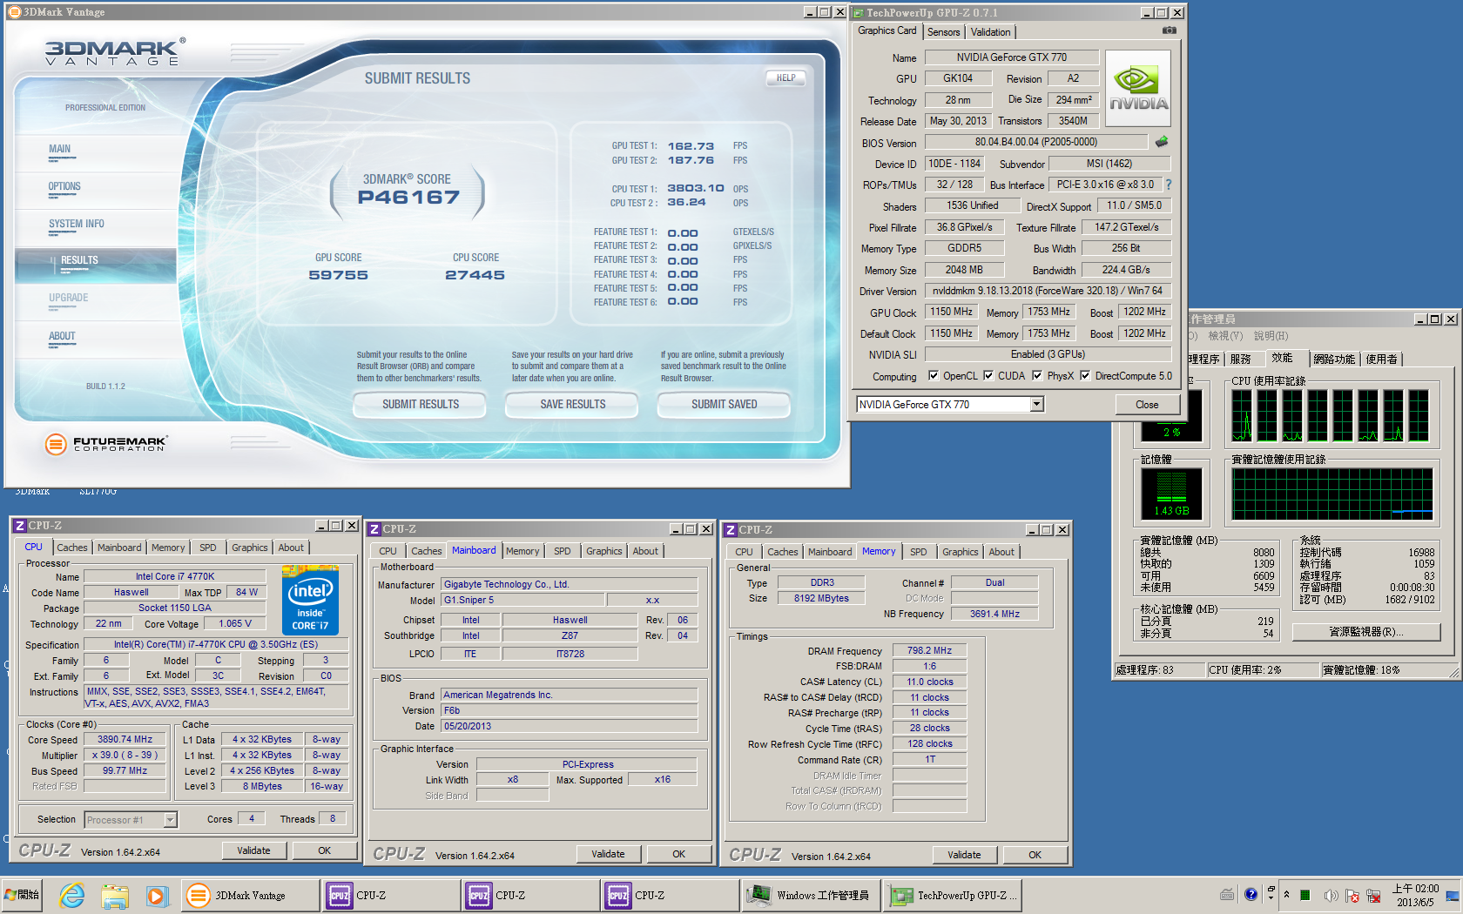1463x914 pixels.
Task: Click the Bus Interface question mark icon
Action: 1169,185
